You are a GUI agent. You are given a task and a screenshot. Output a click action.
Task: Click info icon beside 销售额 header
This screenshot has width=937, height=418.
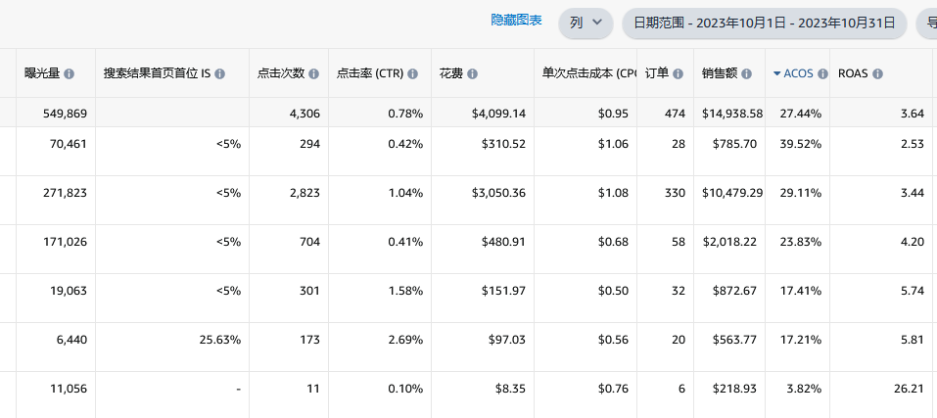click(747, 74)
